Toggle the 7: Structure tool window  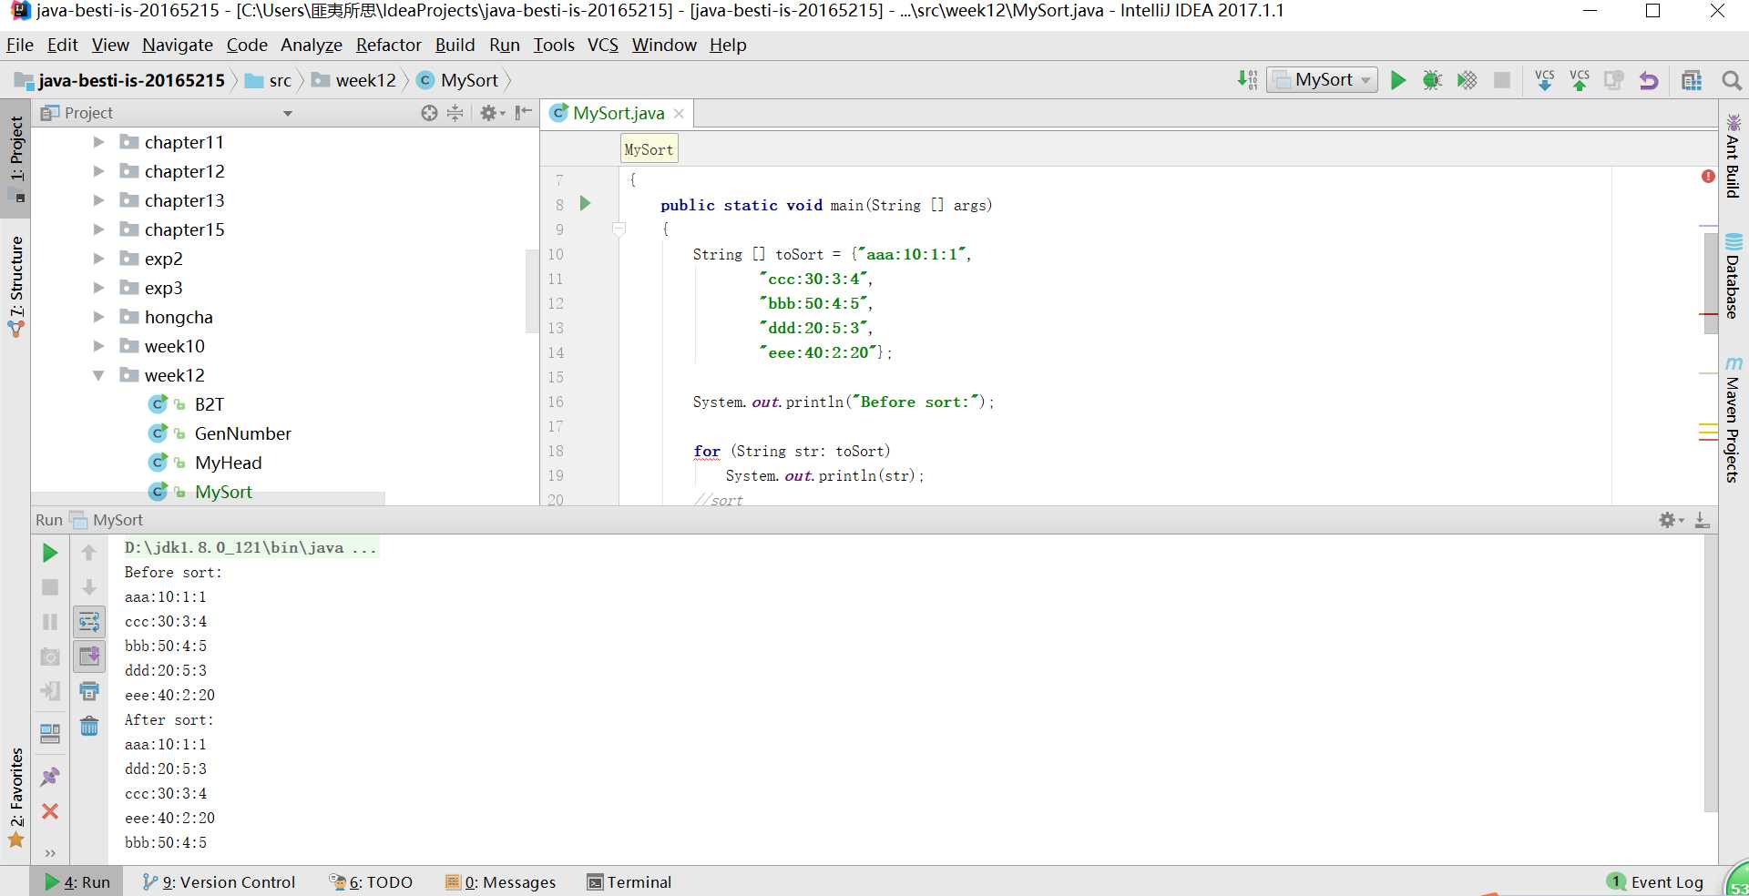15,287
